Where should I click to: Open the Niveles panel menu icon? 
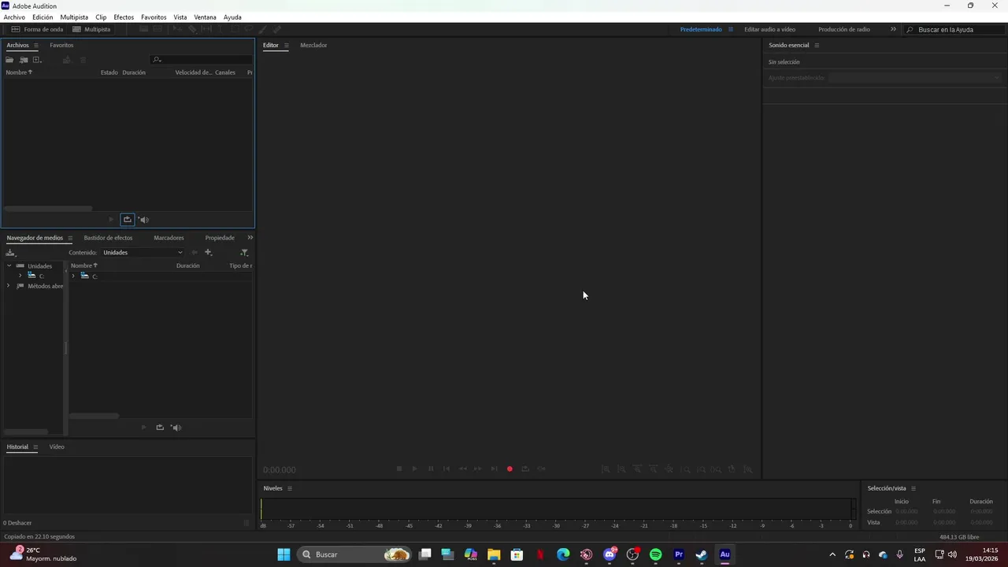point(290,488)
